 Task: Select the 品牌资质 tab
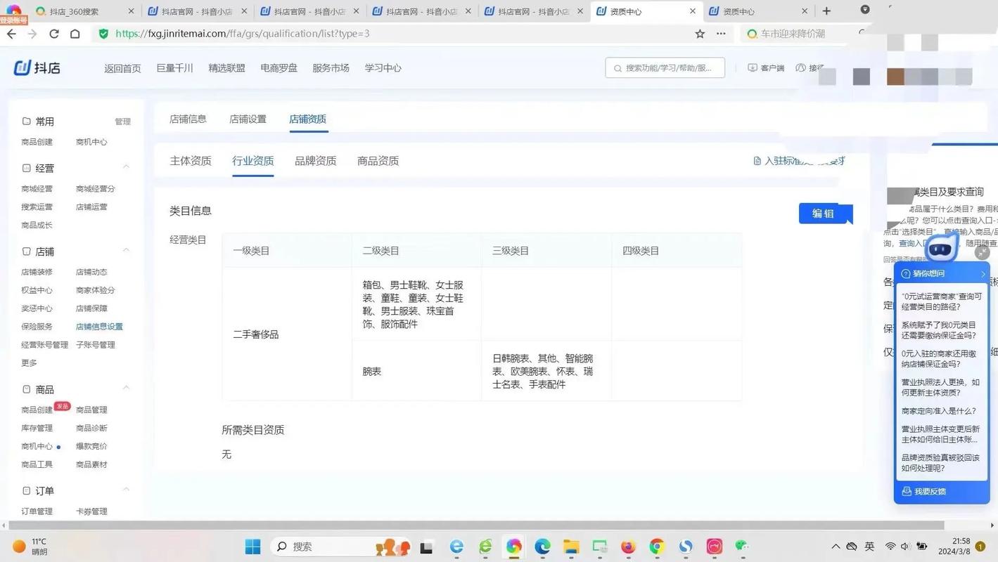coord(315,161)
